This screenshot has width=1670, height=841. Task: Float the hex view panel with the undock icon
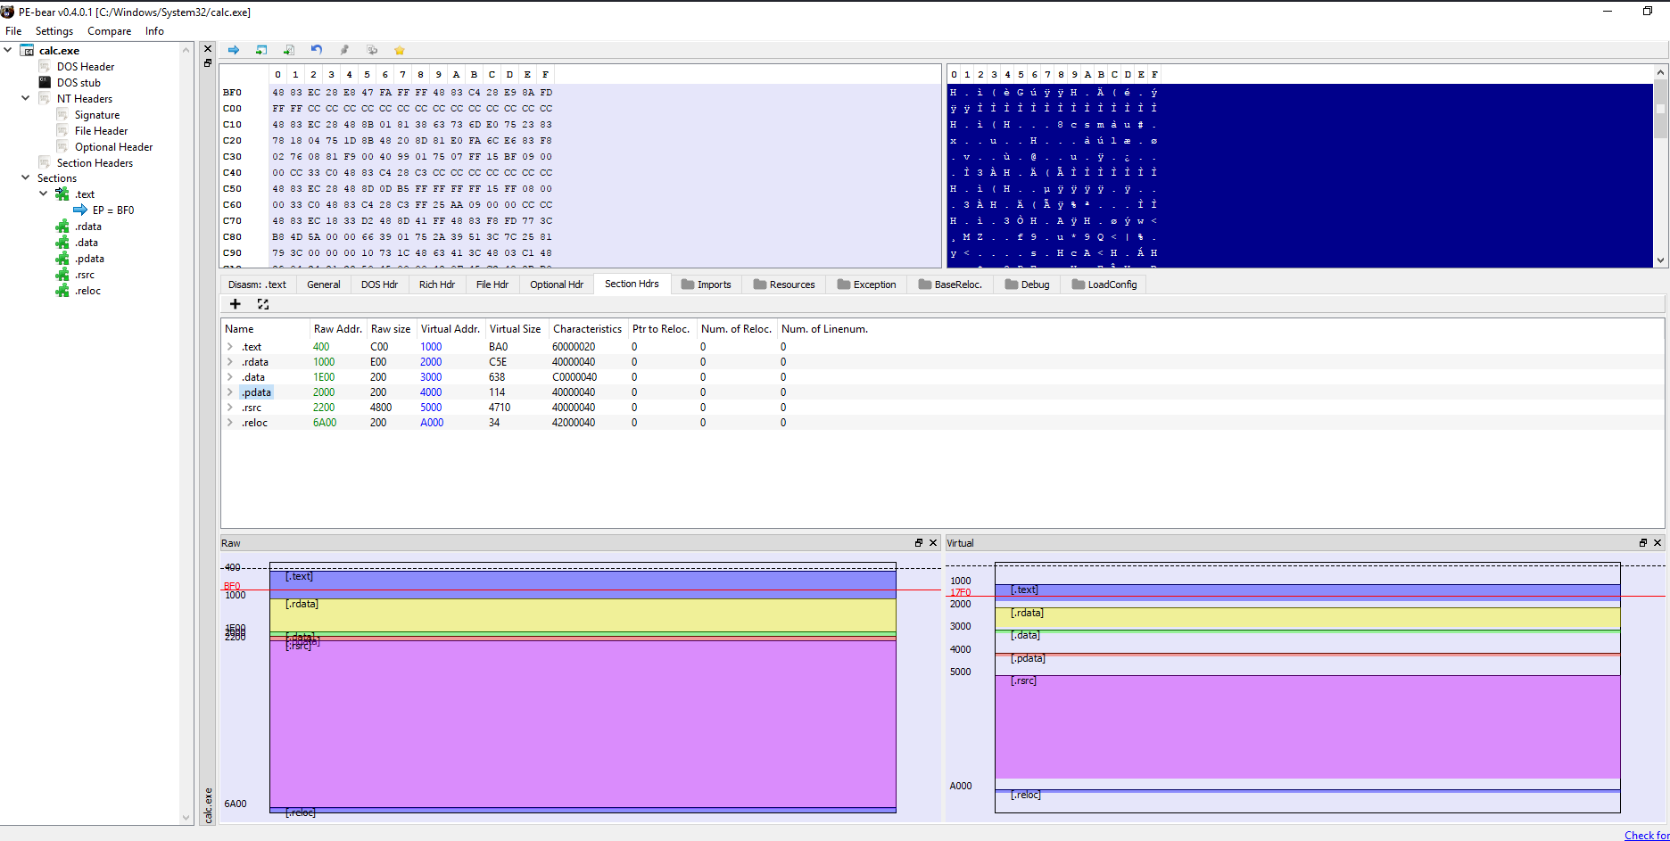tap(208, 63)
